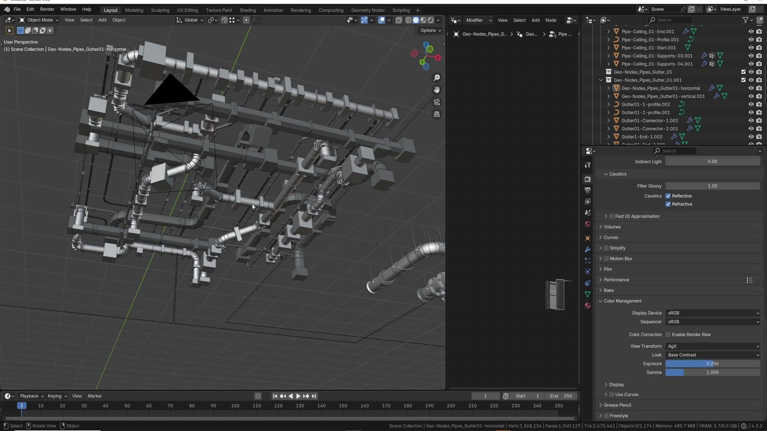Image resolution: width=767 pixels, height=431 pixels.
Task: Open the World properties tab
Action: (588, 224)
